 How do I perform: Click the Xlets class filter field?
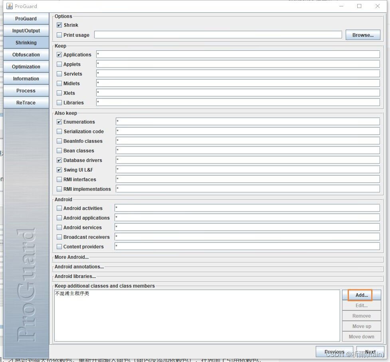(238, 93)
